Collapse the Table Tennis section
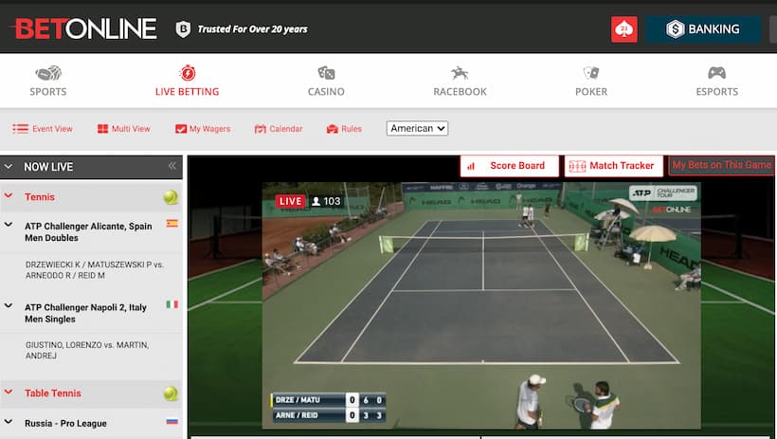777x439 pixels. click(x=9, y=392)
